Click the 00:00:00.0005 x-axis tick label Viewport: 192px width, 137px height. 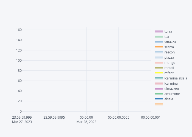pyautogui.click(x=118, y=118)
